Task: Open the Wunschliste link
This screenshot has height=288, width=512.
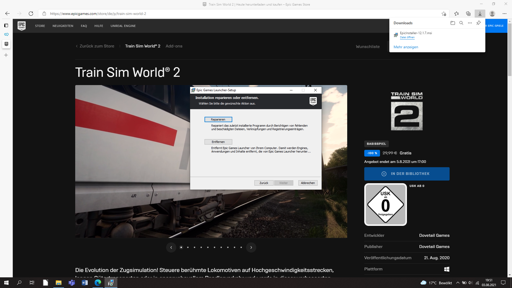Action: [x=368, y=47]
